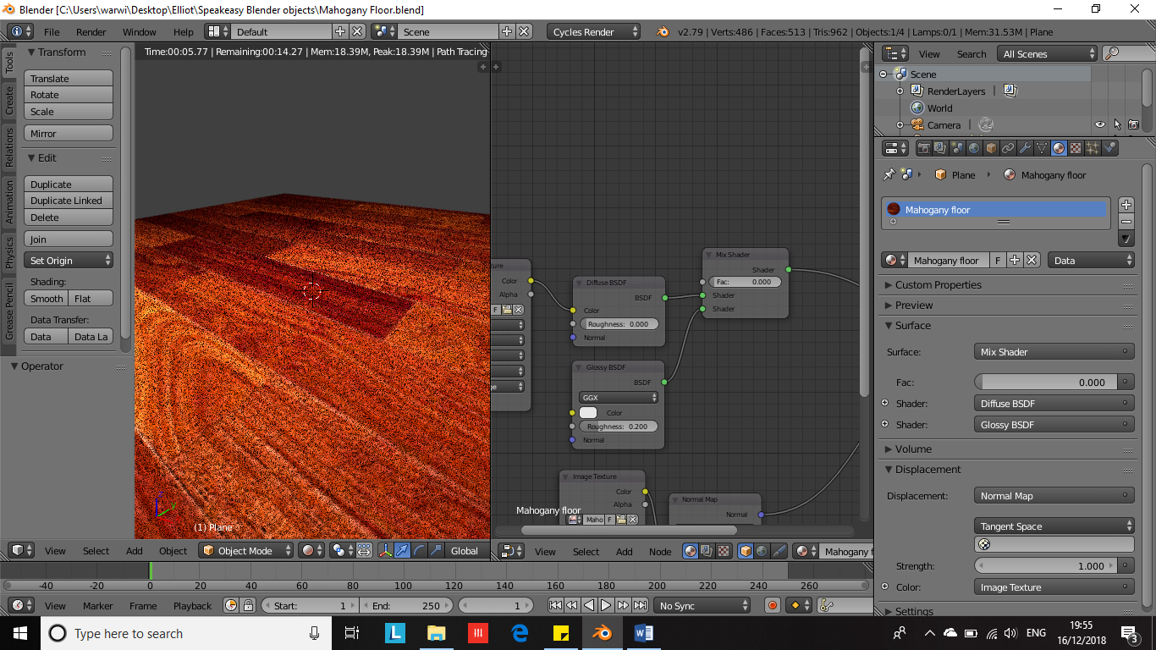Expand the Volume panel
Screen dimensions: 1156x650
tap(913, 449)
